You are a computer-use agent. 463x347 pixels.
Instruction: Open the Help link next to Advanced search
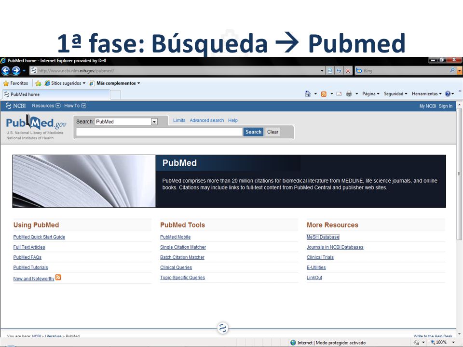pos(232,120)
